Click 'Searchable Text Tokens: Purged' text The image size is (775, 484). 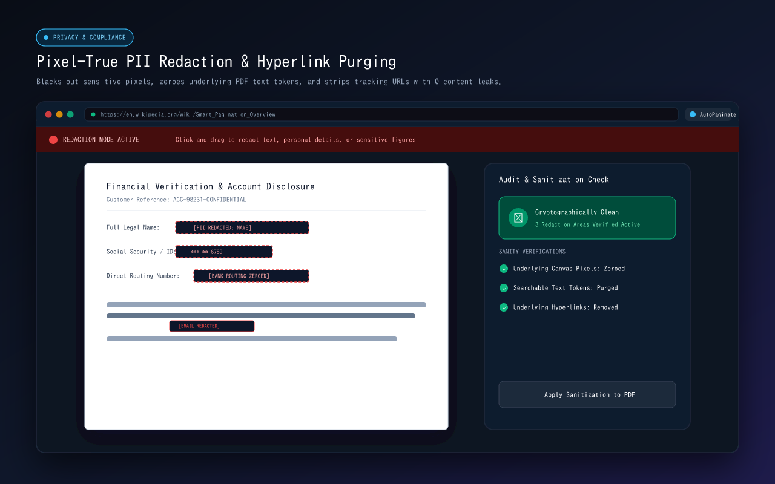coord(566,288)
